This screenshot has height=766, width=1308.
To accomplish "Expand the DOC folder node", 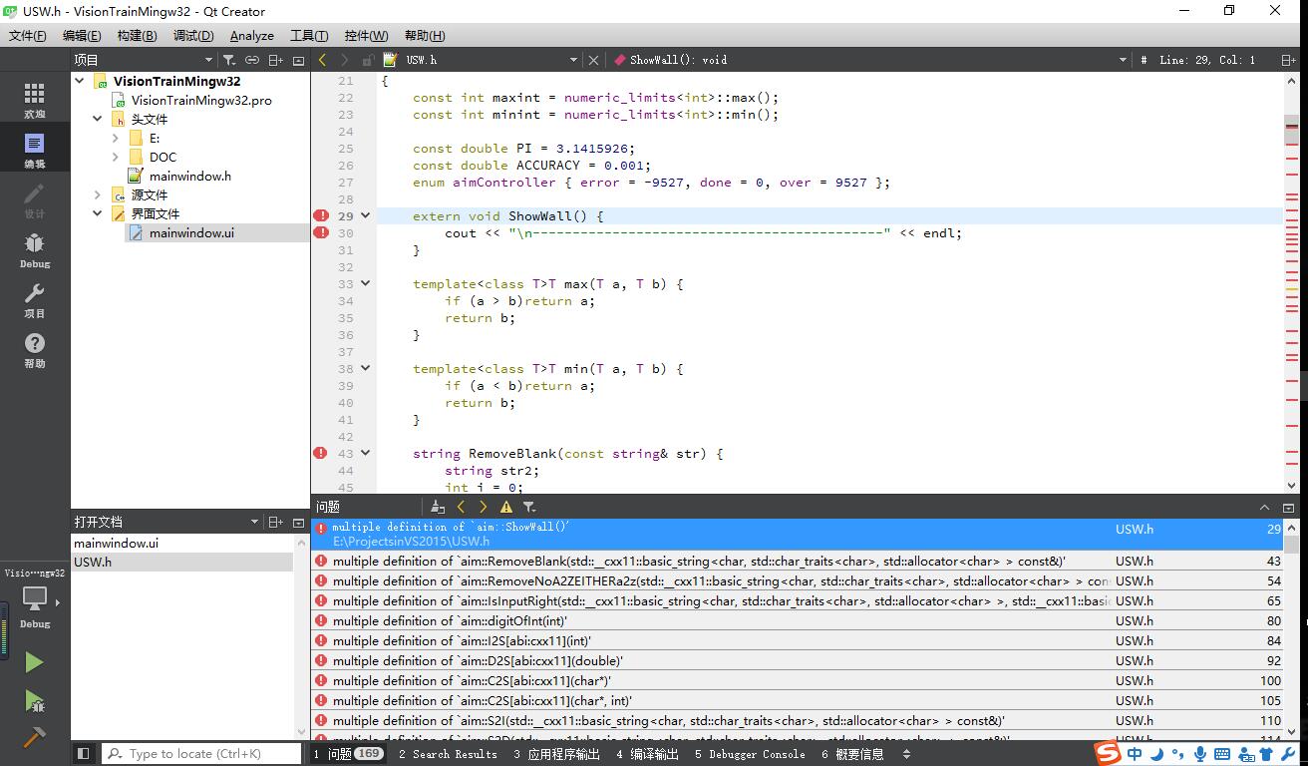I will (x=116, y=157).
